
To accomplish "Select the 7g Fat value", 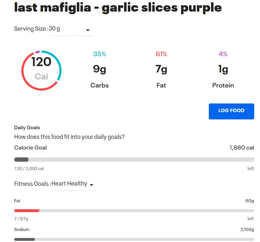I will click(161, 69).
